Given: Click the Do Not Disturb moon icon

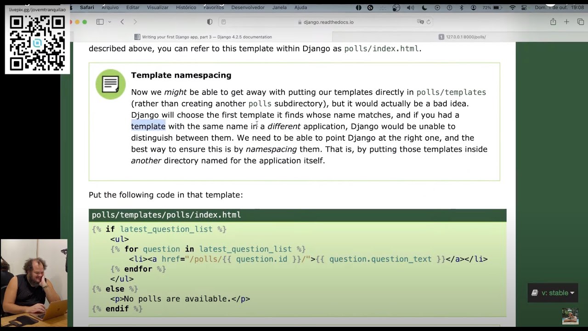Looking at the screenshot, I should (424, 7).
